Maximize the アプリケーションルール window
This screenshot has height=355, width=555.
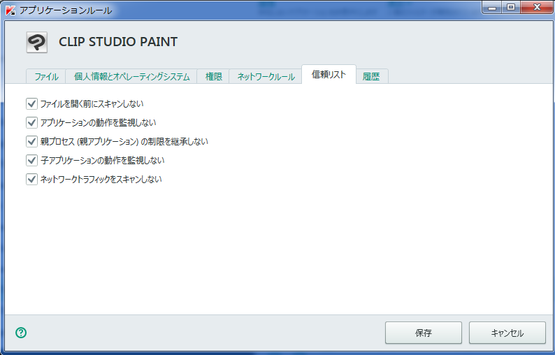tap(511, 8)
